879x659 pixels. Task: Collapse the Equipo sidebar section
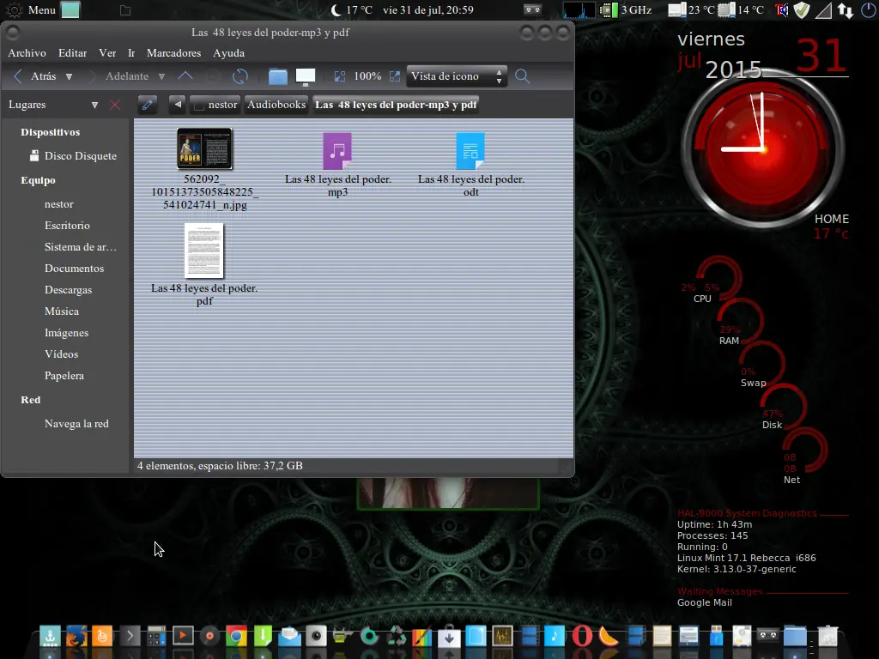38,180
